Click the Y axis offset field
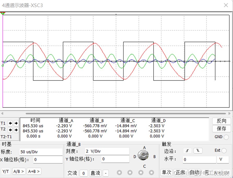This screenshot has width=233, height=178. point(115,159)
